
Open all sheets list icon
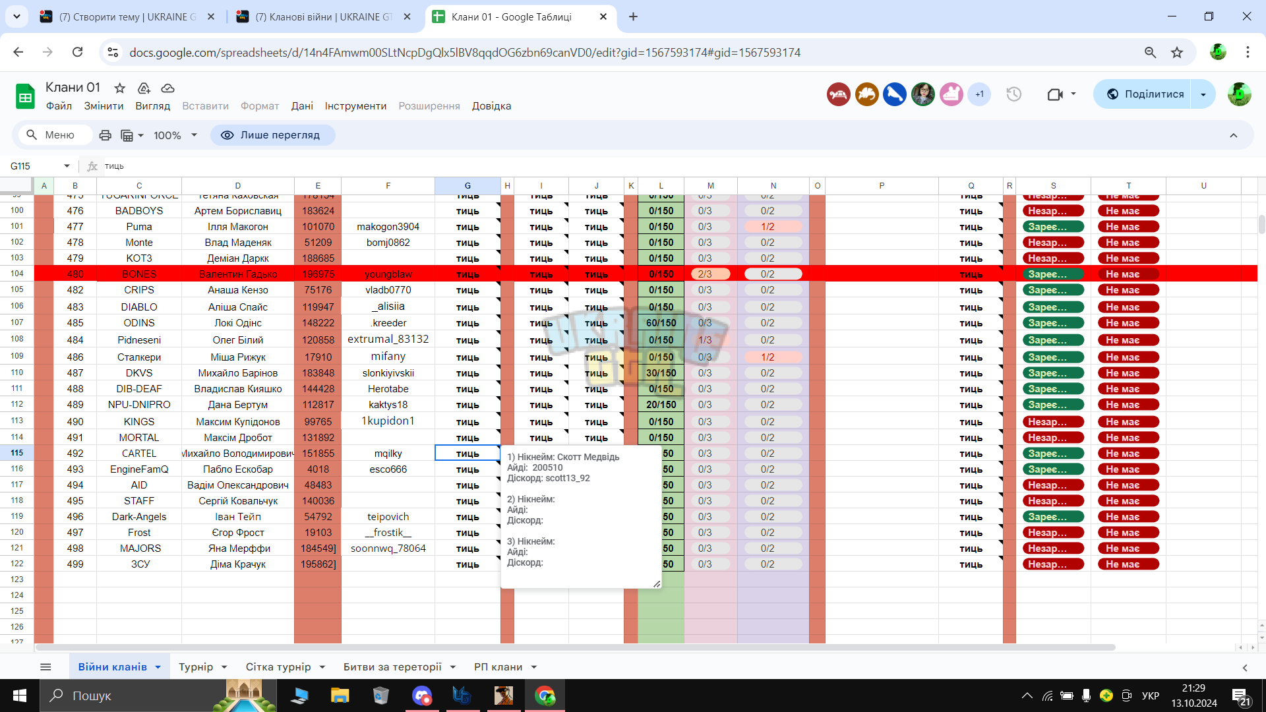point(45,667)
